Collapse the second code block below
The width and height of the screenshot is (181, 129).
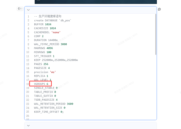point(28,126)
